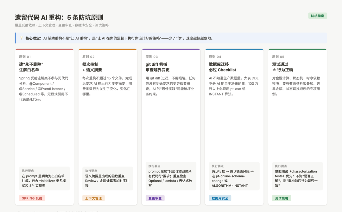Click paragraph starting Spring 反射注解类

[44, 88]
